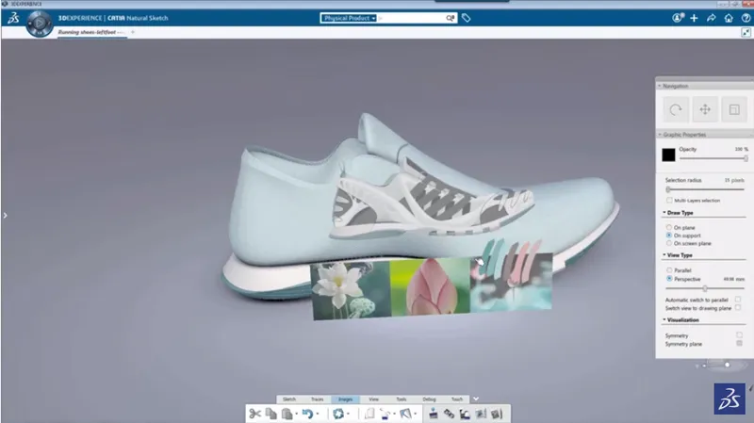Enable Multi-layers selection checkbox

[x=669, y=200]
